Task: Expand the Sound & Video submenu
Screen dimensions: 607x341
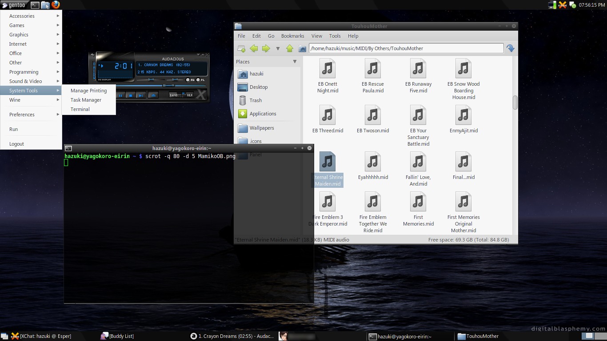Action: point(31,81)
